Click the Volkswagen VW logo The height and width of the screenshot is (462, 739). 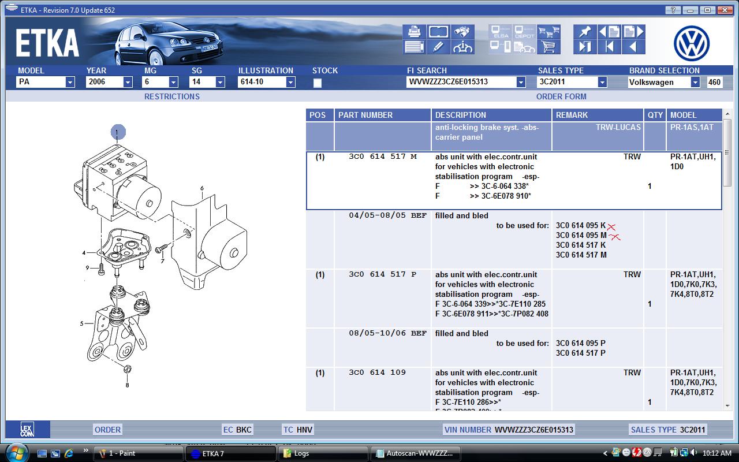pyautogui.click(x=691, y=43)
